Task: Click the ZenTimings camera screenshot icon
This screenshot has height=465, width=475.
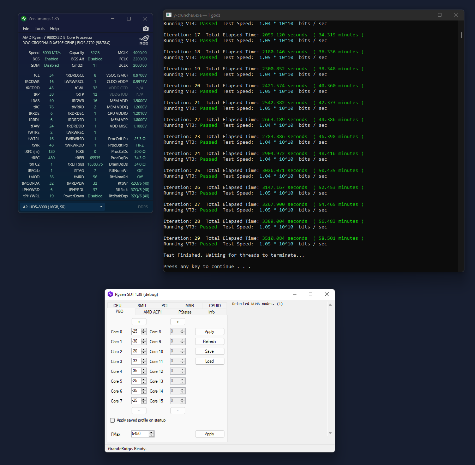Action: click(146, 29)
